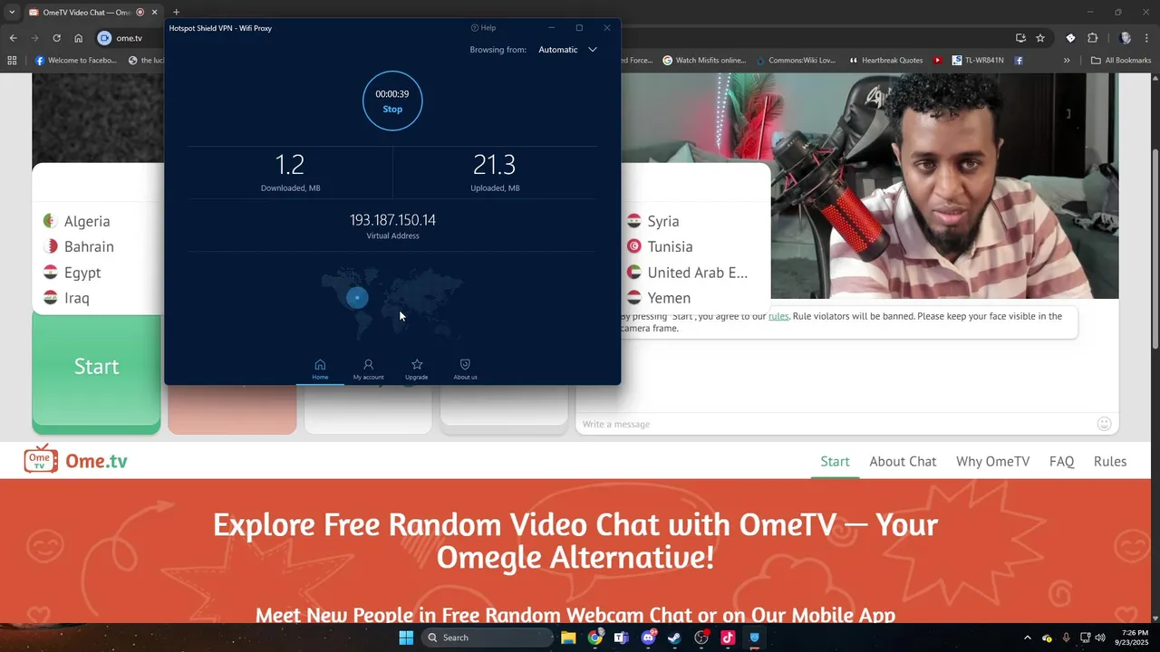The image size is (1160, 652).
Task: Open Microsoft Teams from taskbar
Action: (x=622, y=638)
